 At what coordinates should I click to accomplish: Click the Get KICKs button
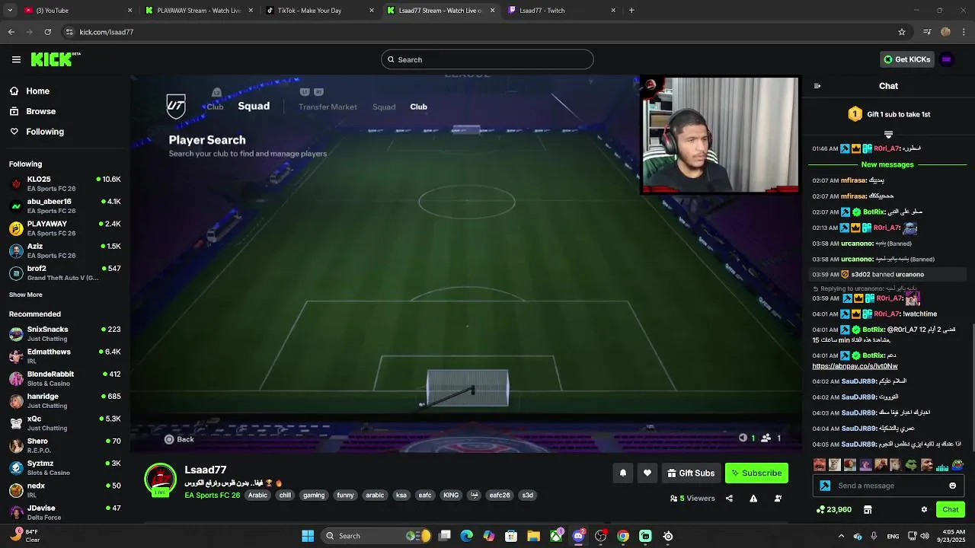tap(906, 59)
